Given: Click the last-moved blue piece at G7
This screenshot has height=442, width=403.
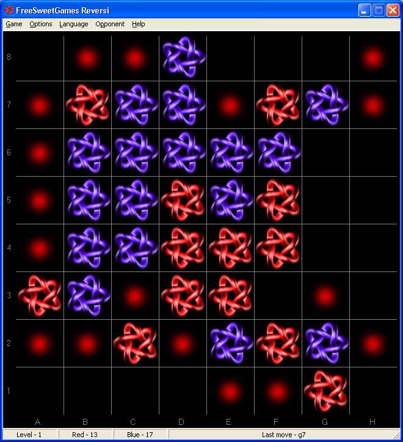Looking at the screenshot, I should pos(326,105).
